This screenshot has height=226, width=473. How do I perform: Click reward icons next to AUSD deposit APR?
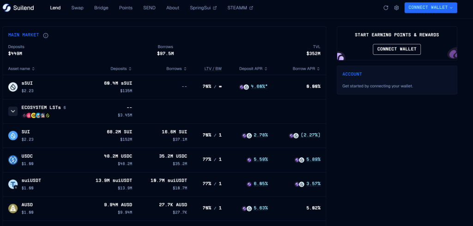click(247, 208)
